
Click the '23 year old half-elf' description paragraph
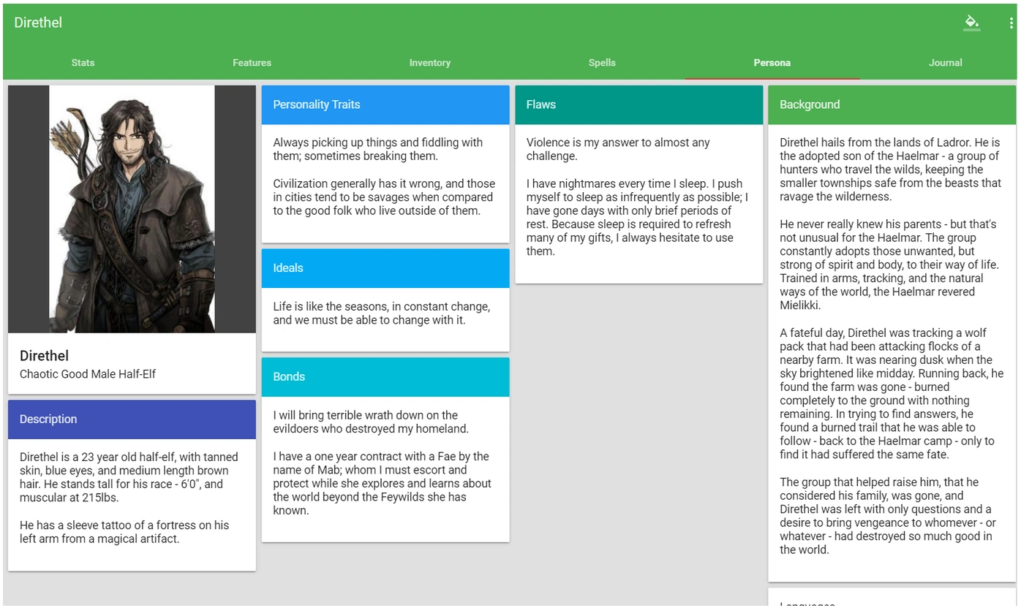point(129,477)
